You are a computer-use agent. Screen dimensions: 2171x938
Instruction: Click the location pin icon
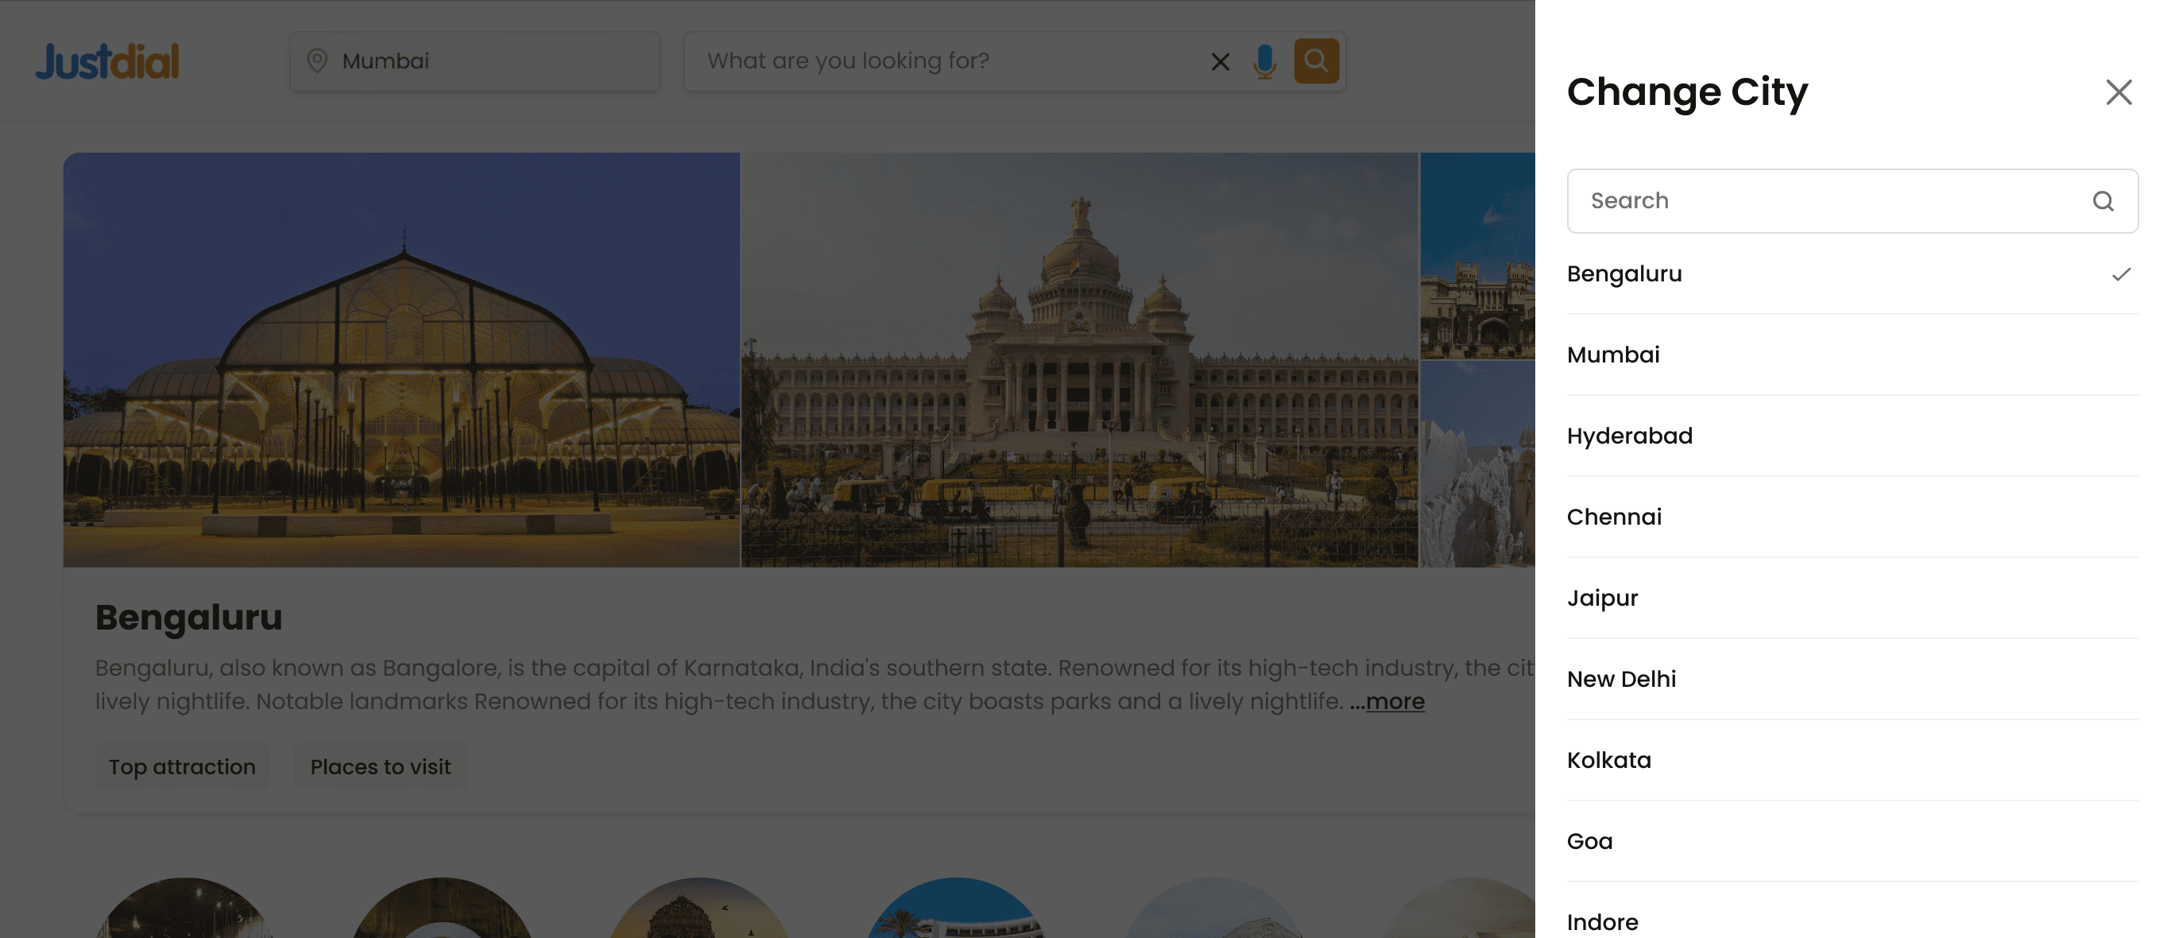317,60
